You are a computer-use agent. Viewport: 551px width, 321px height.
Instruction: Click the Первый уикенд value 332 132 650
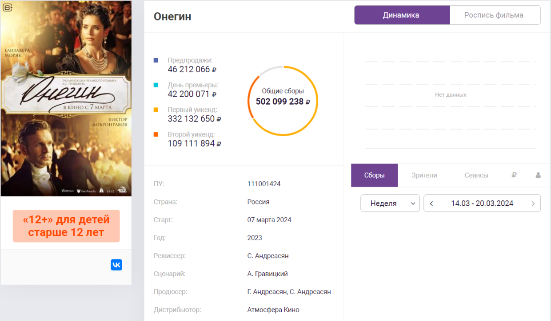coord(195,119)
